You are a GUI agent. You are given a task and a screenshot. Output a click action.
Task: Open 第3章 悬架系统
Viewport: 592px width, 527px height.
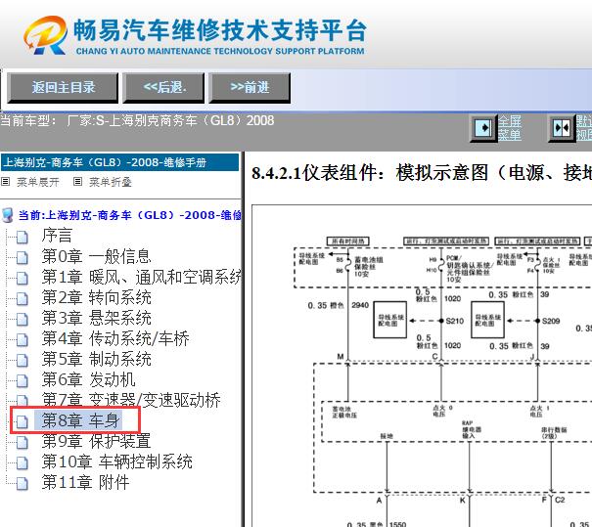click(x=96, y=318)
